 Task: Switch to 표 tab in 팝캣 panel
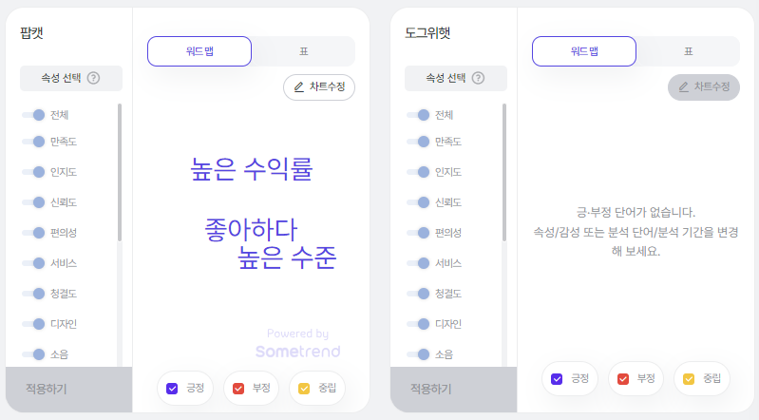pyautogui.click(x=303, y=51)
